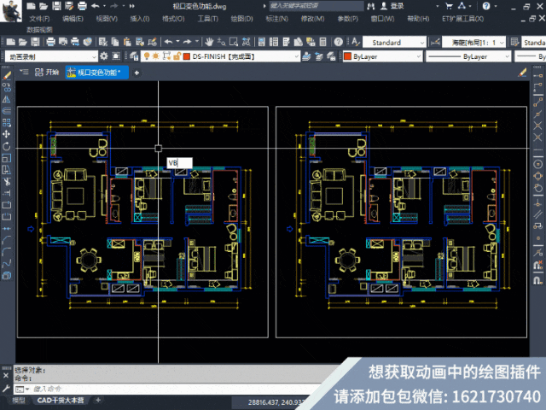
Task: Click the ByLayer red color swatch
Action: (347, 56)
